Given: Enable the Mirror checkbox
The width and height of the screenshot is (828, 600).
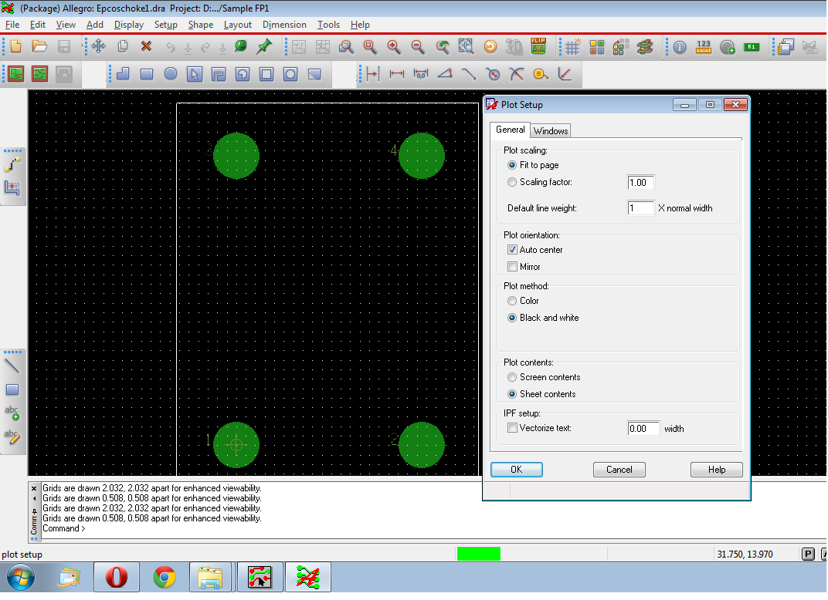Looking at the screenshot, I should click(x=512, y=266).
